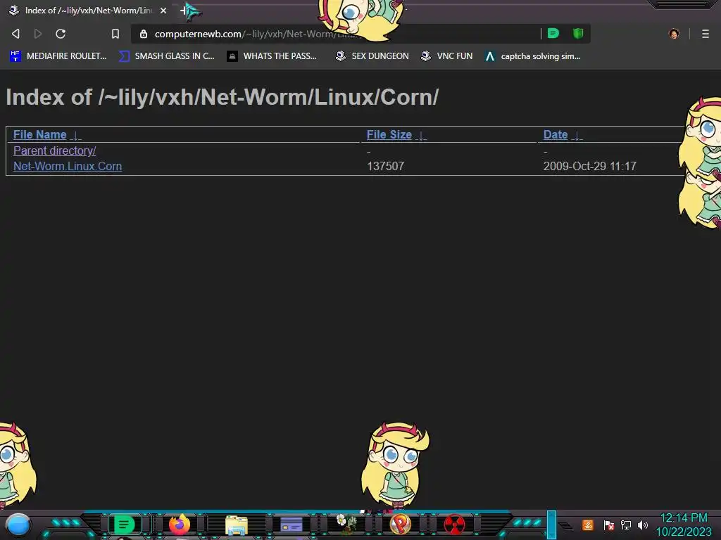Open Net-Worm.Linux.Corn file link
Viewport: 721px width, 540px height.
[68, 166]
